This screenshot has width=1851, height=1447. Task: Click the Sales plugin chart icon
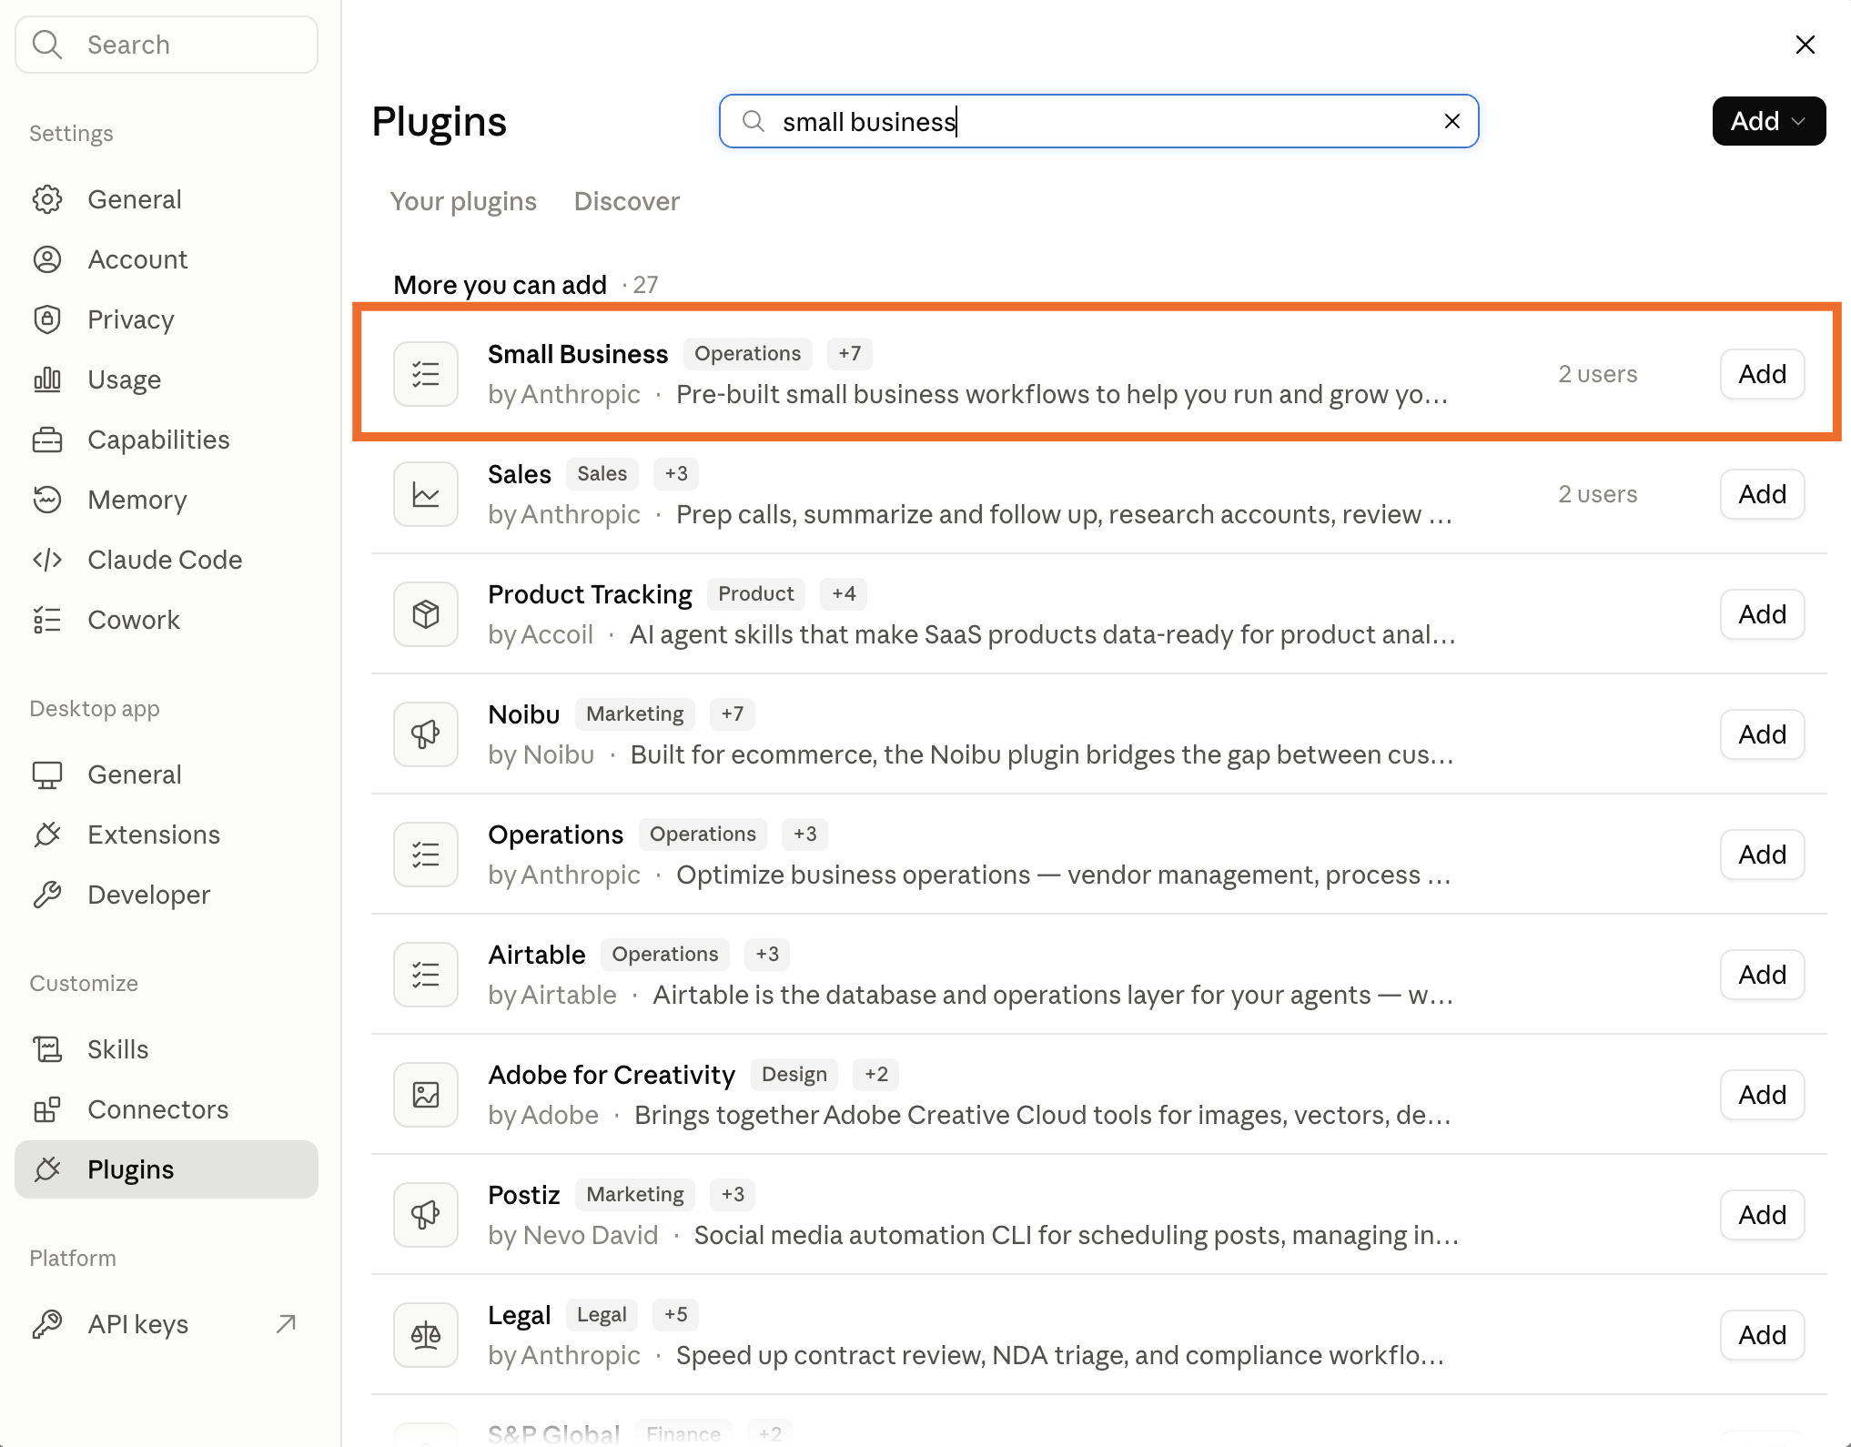click(x=426, y=494)
